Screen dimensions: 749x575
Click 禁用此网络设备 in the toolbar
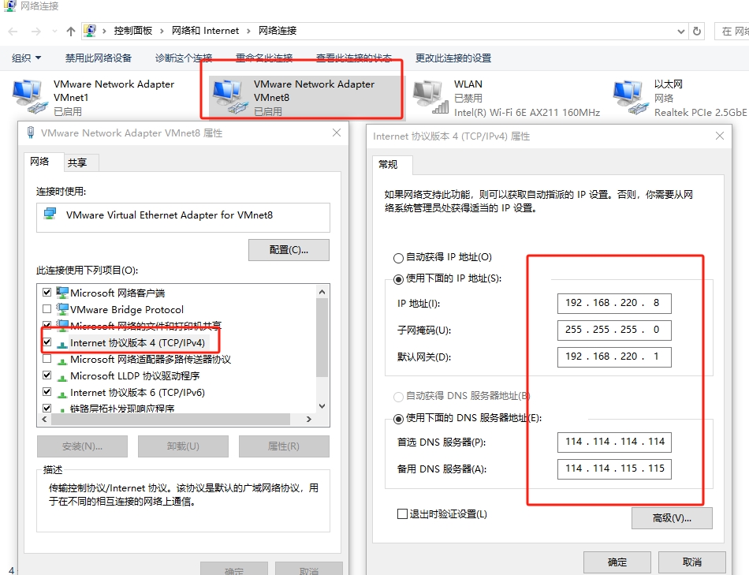(99, 58)
